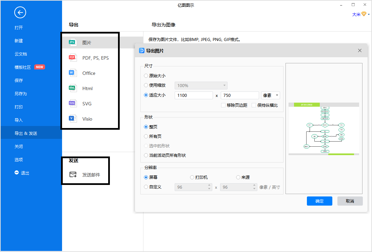Decrease the second custom resolution stepper
Image resolution: width=372 pixels, height=252 pixels.
[254, 189]
